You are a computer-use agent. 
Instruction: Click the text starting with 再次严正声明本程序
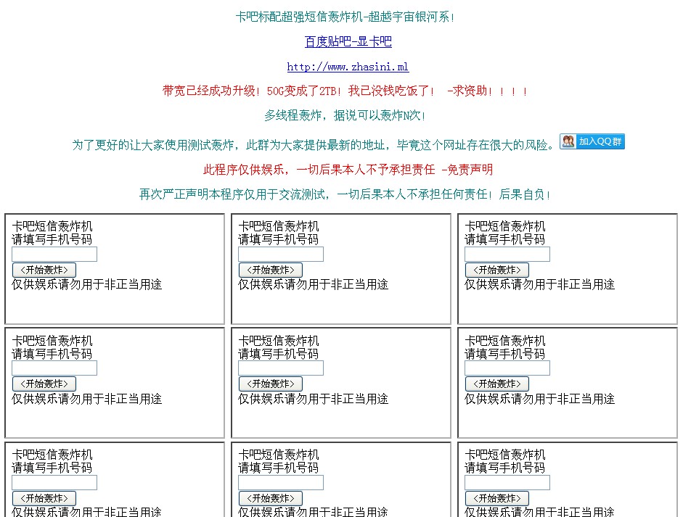345,194
